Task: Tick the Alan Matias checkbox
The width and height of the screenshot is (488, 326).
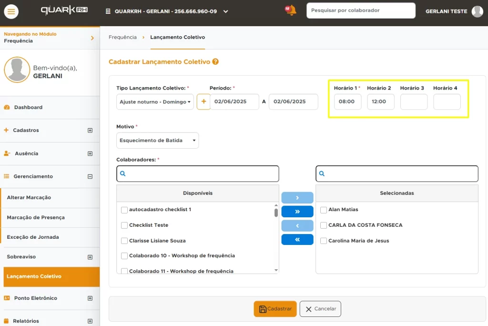Action: coord(324,210)
